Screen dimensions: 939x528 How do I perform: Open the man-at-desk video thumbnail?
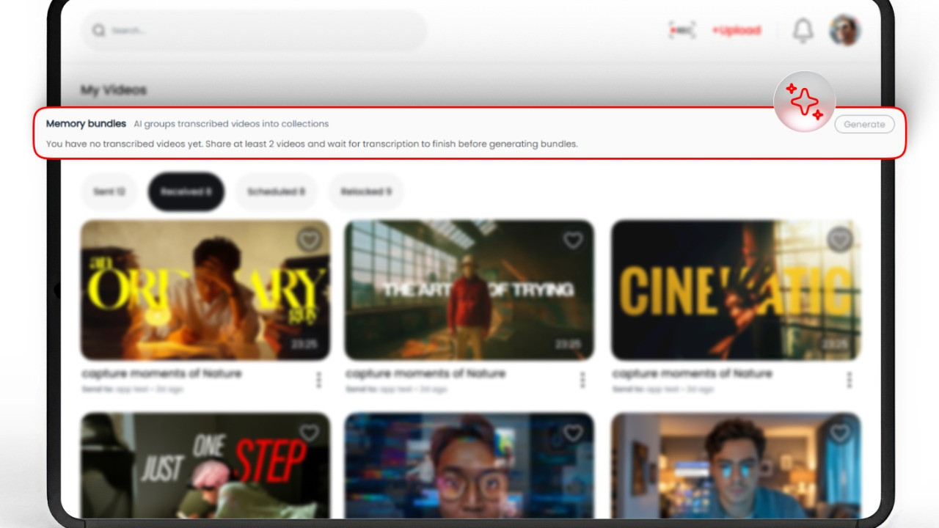pos(736,466)
